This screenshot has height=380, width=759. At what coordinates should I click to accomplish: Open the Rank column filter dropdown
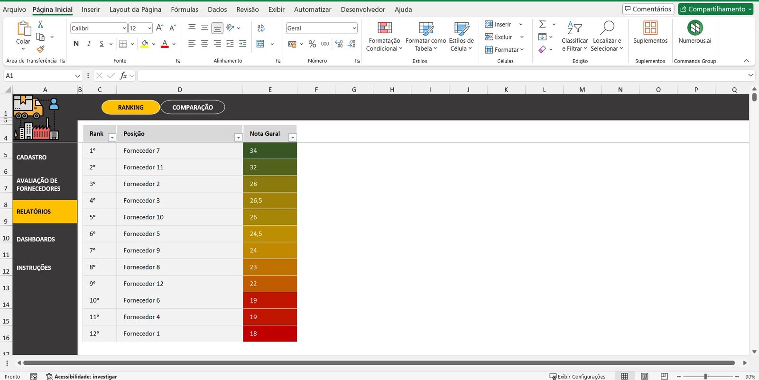click(x=112, y=138)
